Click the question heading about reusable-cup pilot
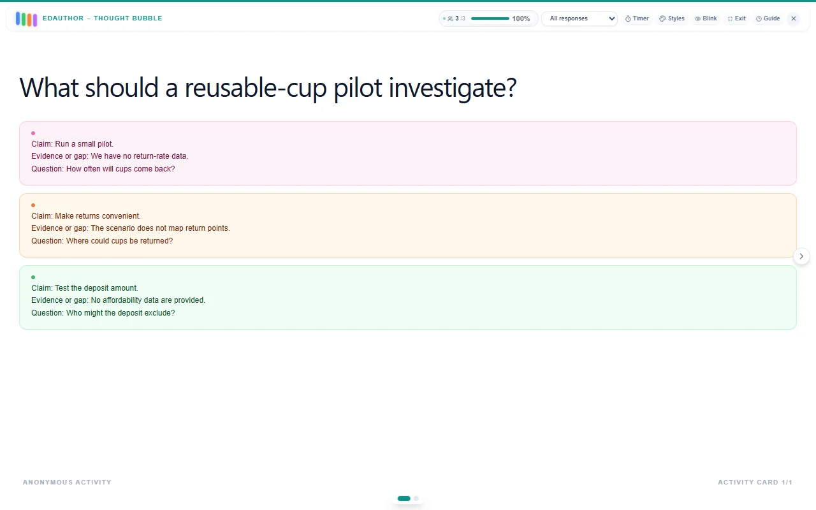 coord(268,87)
